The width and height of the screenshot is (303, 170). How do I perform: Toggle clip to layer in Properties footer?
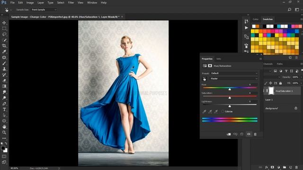229,134
